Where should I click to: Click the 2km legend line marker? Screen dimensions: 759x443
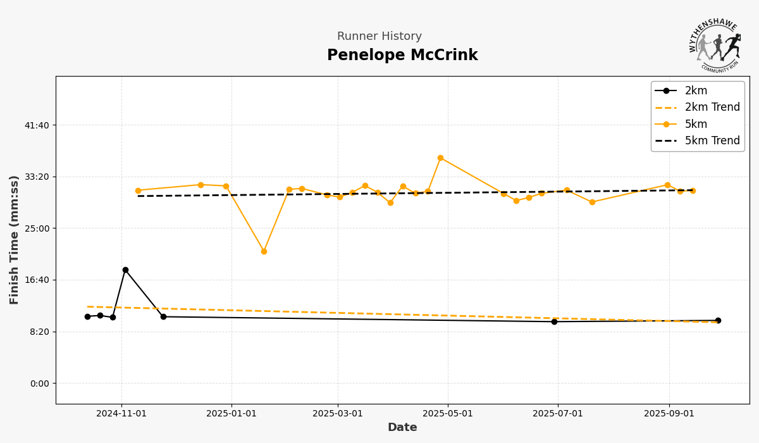pyautogui.click(x=665, y=90)
